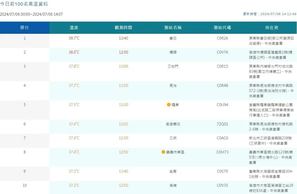
Task: Click station code C0R48
Action: point(222,85)
